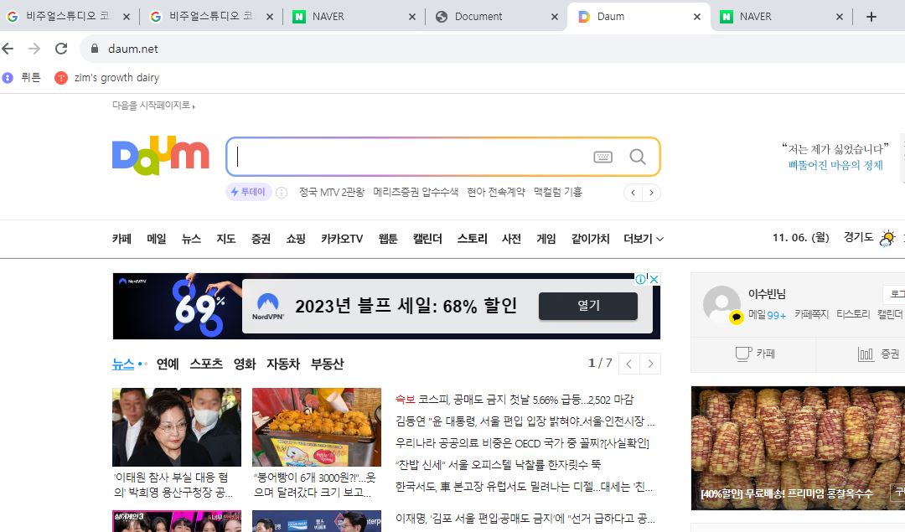Screen dimensions: 905x532
Task: Open 증권 in the main menu
Action: (261, 238)
